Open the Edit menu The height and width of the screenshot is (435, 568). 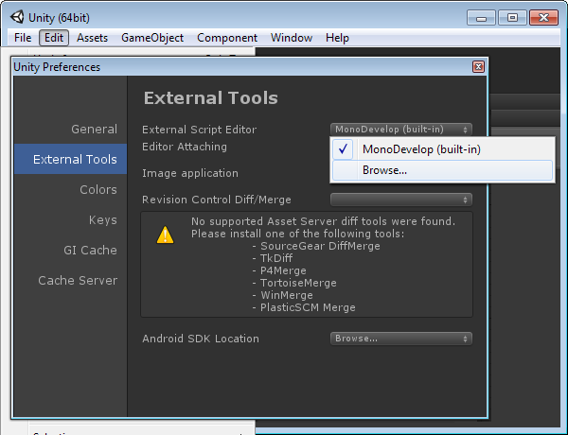click(54, 38)
